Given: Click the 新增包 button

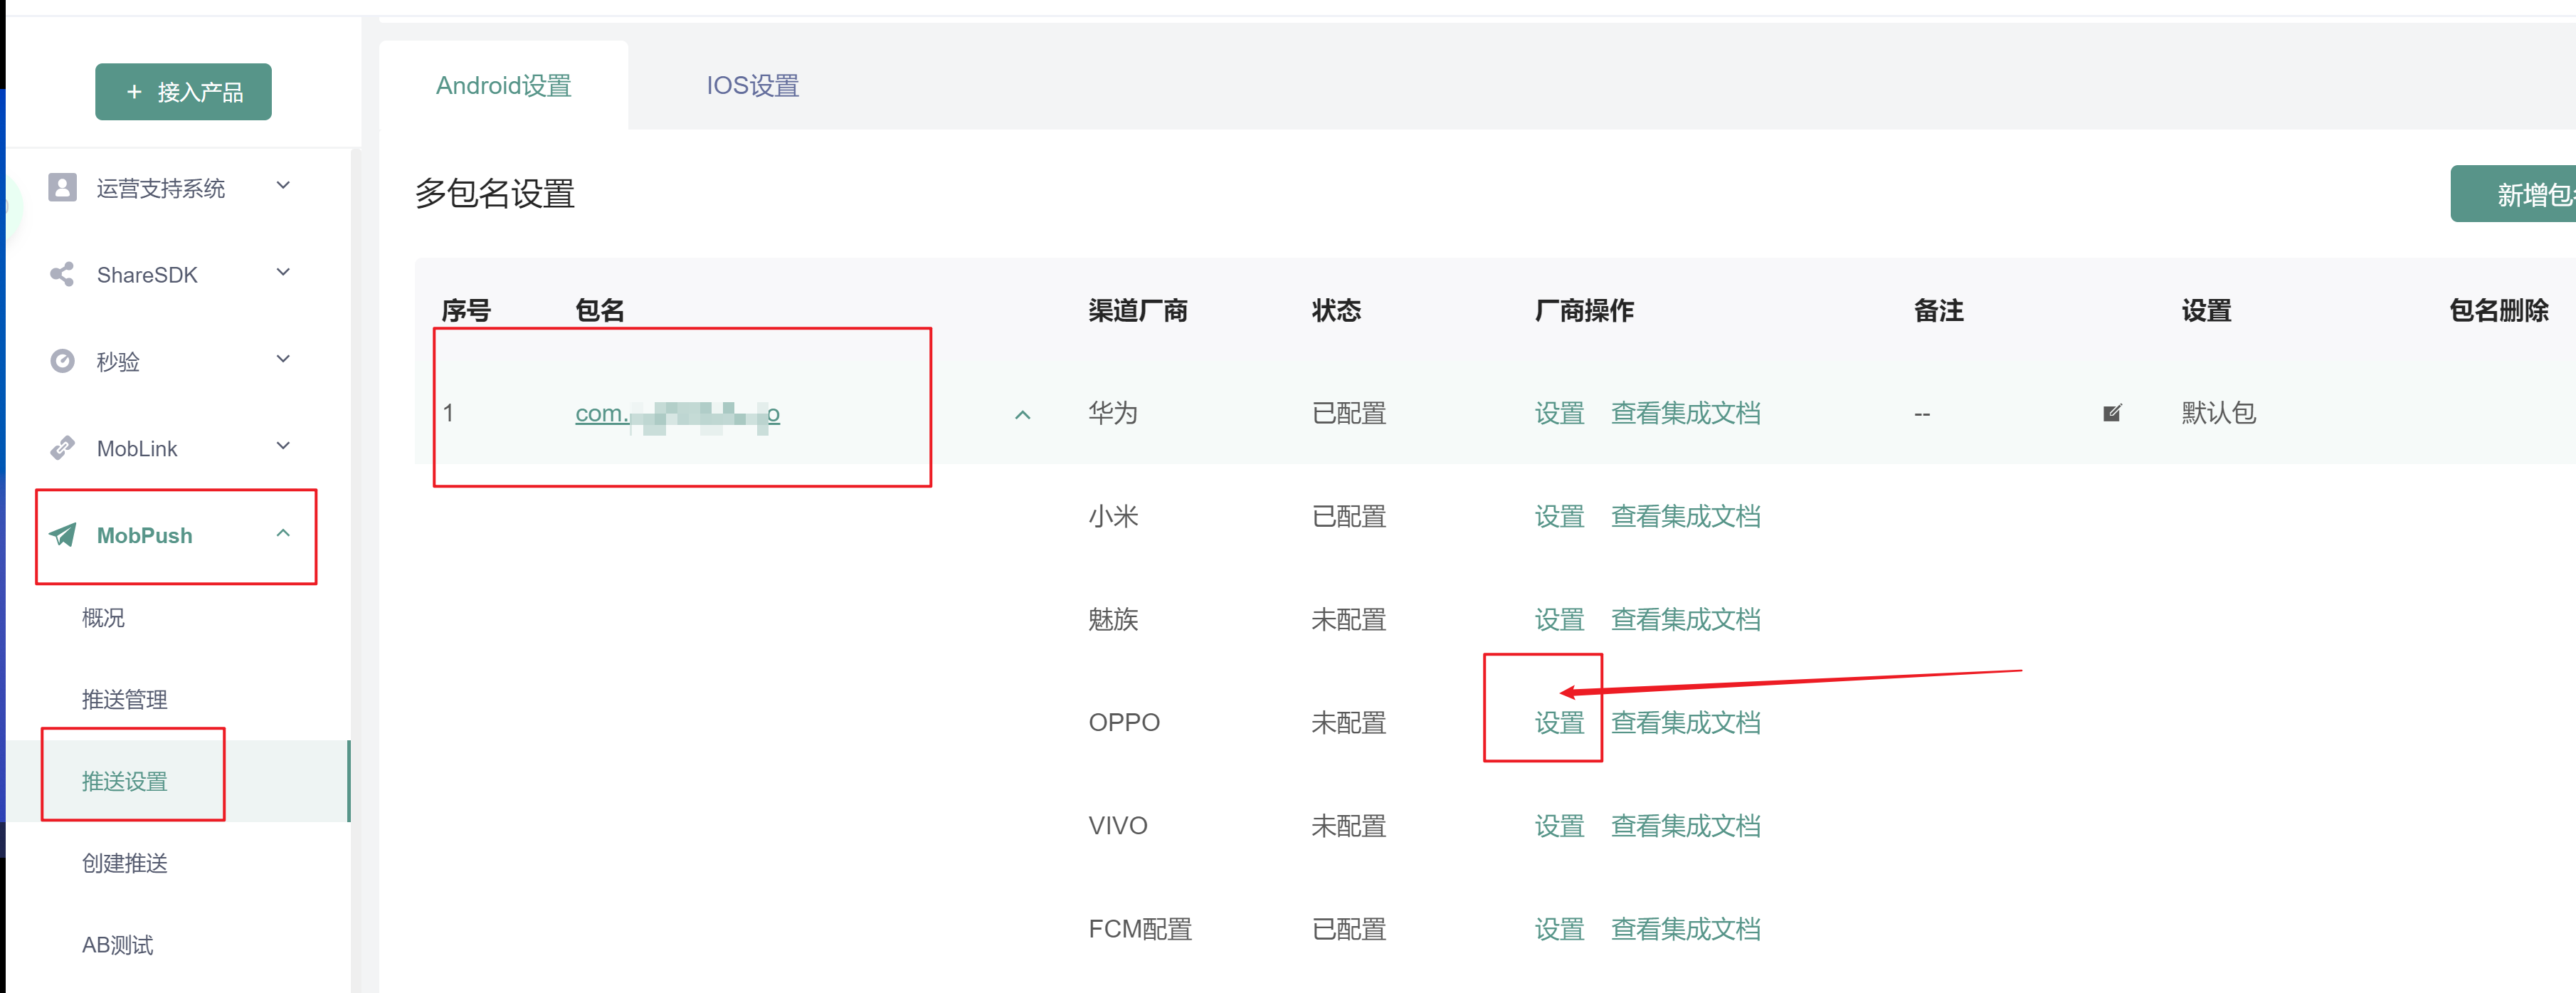Looking at the screenshot, I should point(2515,193).
